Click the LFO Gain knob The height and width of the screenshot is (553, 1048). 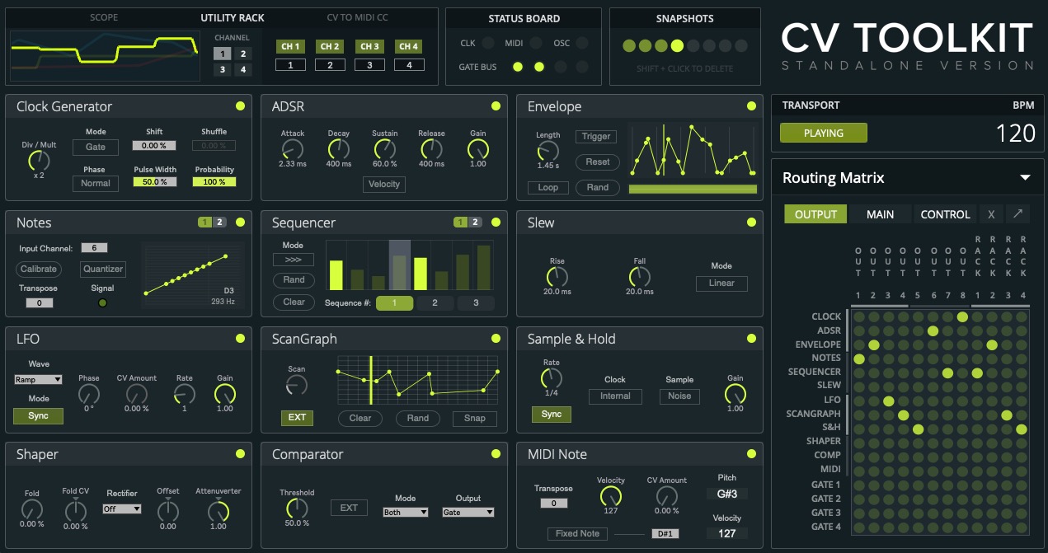[x=224, y=394]
